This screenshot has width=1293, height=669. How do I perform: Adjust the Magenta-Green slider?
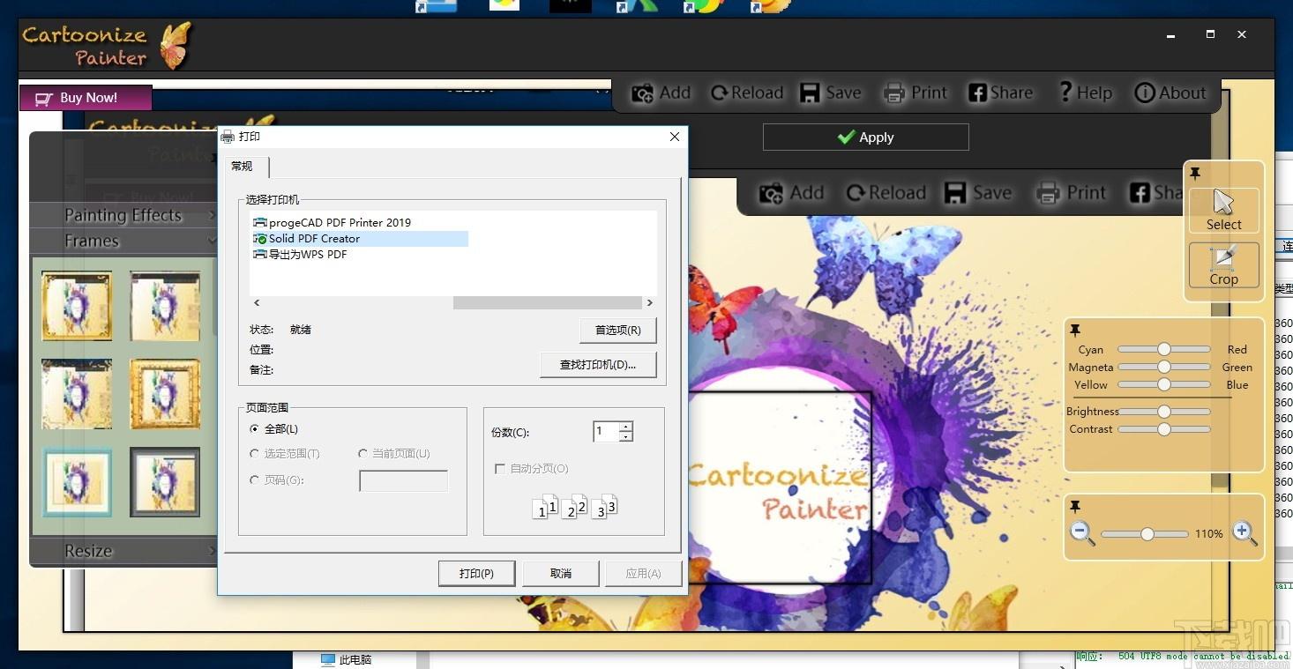click(1164, 368)
